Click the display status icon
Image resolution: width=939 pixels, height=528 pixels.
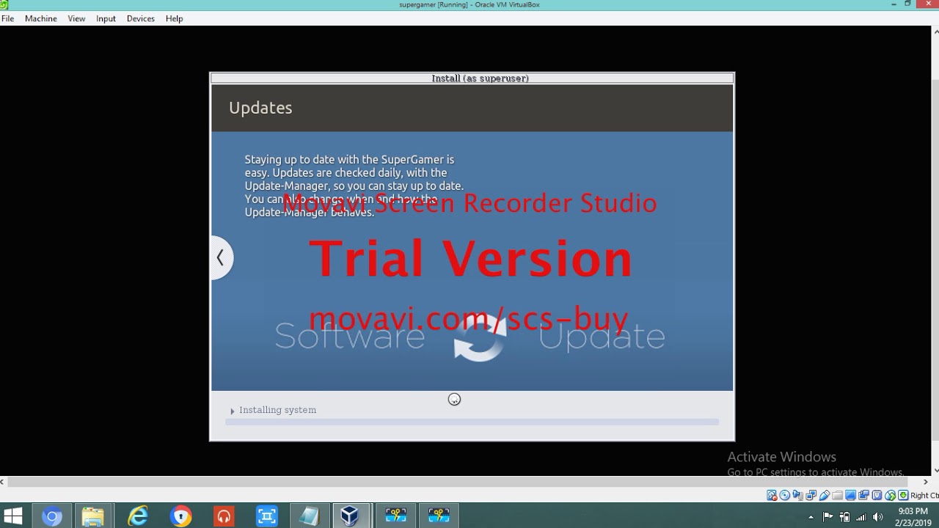click(x=850, y=495)
